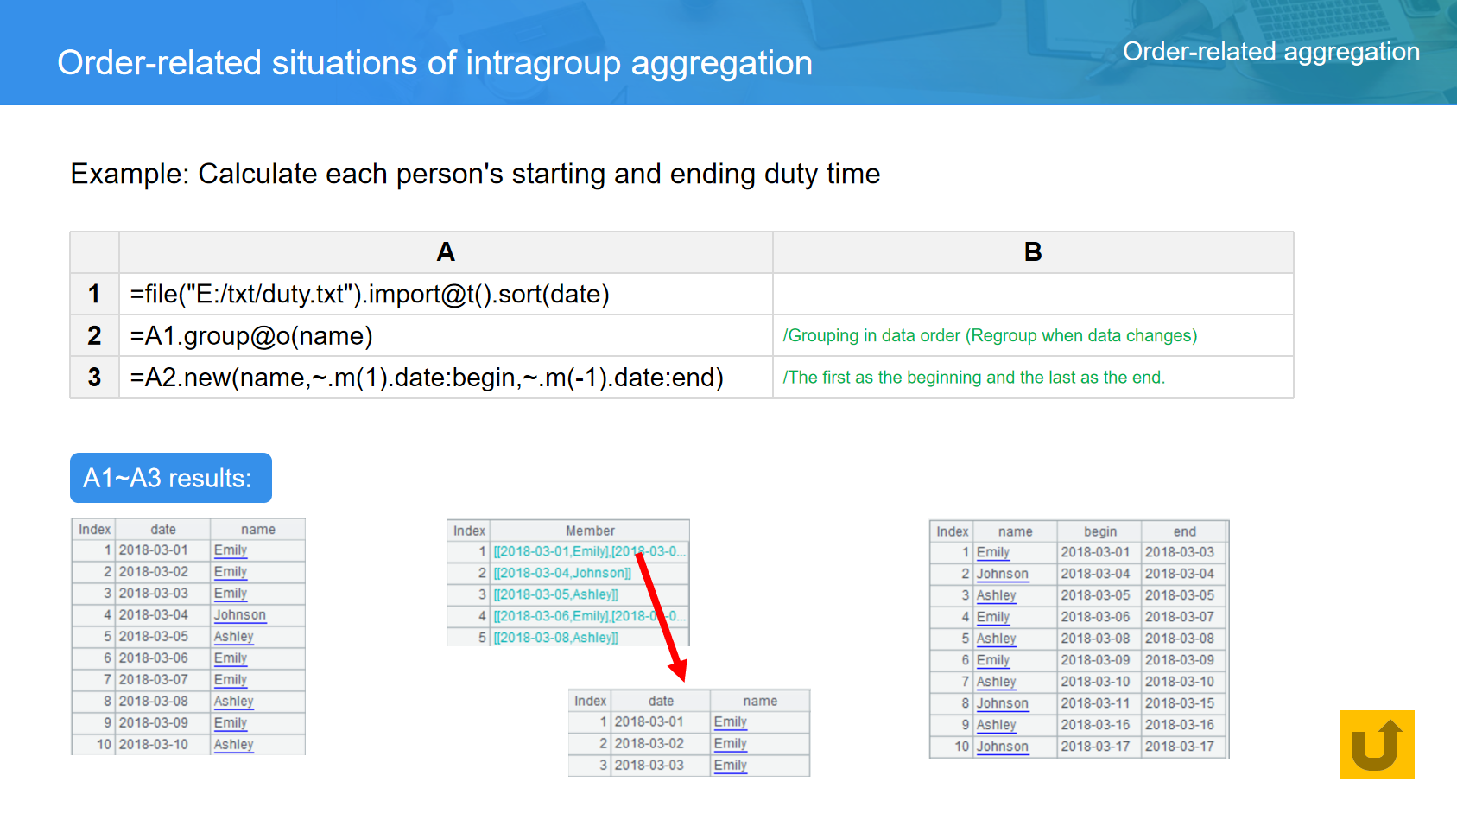Viewport: 1457px width, 820px height.
Task: Open the Order-related aggregation header link
Action: click(1270, 52)
